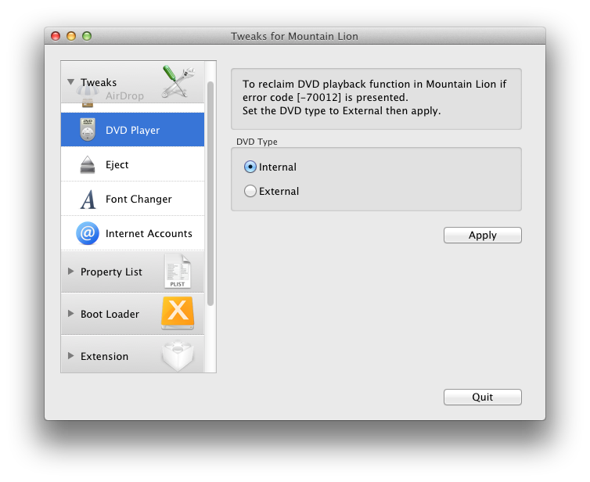Image resolution: width=590 pixels, height=482 pixels.
Task: Click the Boot Loader orange X icon
Action: pos(178,313)
